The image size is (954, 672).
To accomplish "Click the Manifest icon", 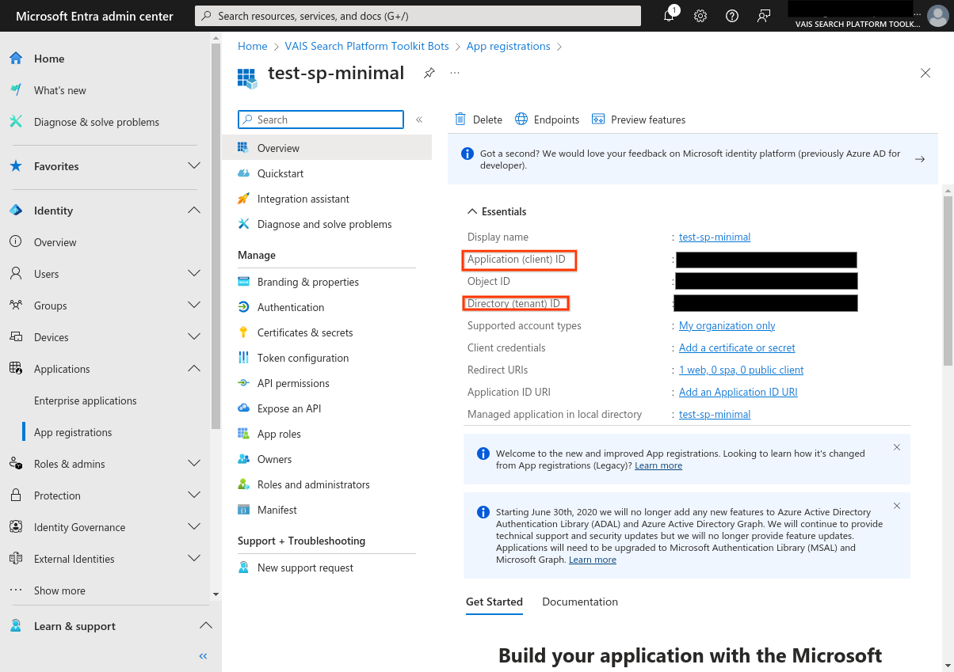I will 243,510.
